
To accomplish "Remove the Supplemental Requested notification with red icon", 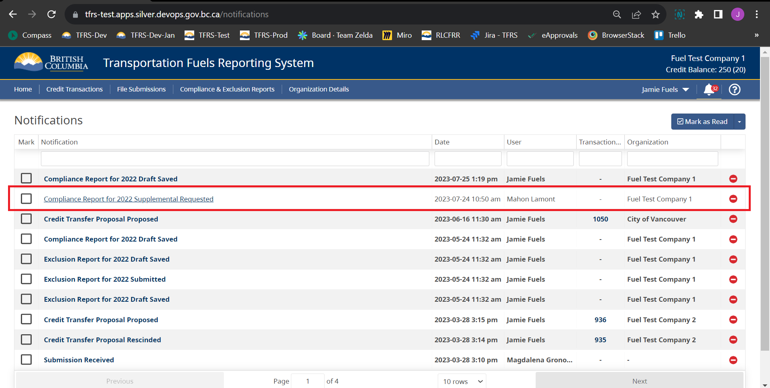I will click(x=733, y=199).
